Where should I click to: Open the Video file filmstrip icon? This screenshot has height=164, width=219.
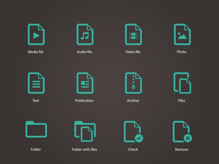(133, 34)
